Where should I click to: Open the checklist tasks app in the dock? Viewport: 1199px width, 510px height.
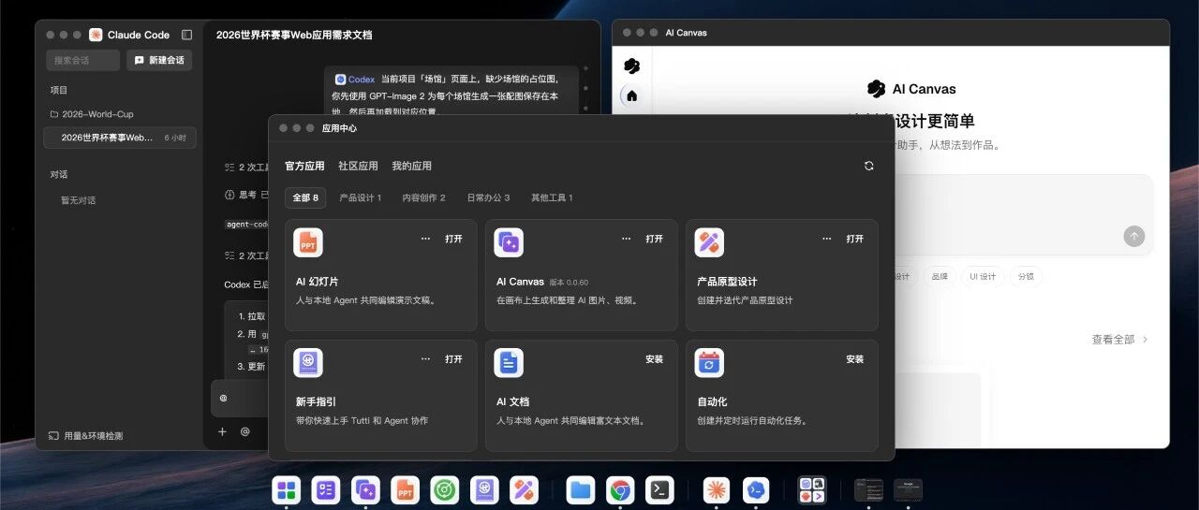[x=326, y=489]
